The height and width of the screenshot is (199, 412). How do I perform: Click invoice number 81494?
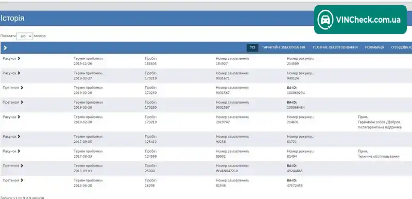[292, 156]
